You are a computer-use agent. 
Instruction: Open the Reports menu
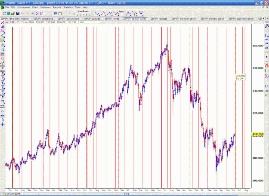click(57, 7)
